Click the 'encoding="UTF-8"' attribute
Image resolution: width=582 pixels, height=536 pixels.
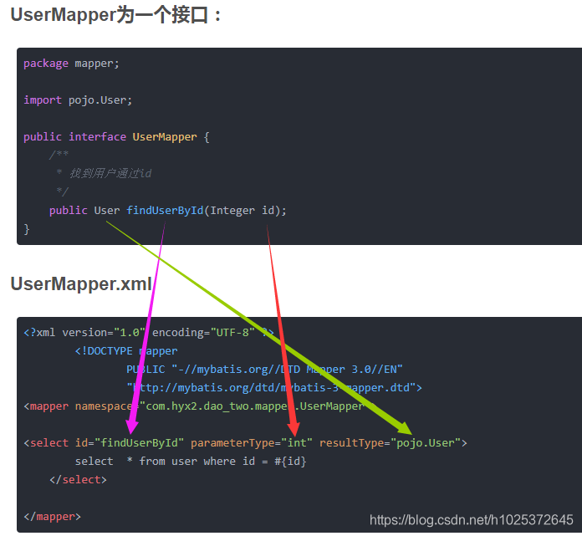[x=203, y=332]
